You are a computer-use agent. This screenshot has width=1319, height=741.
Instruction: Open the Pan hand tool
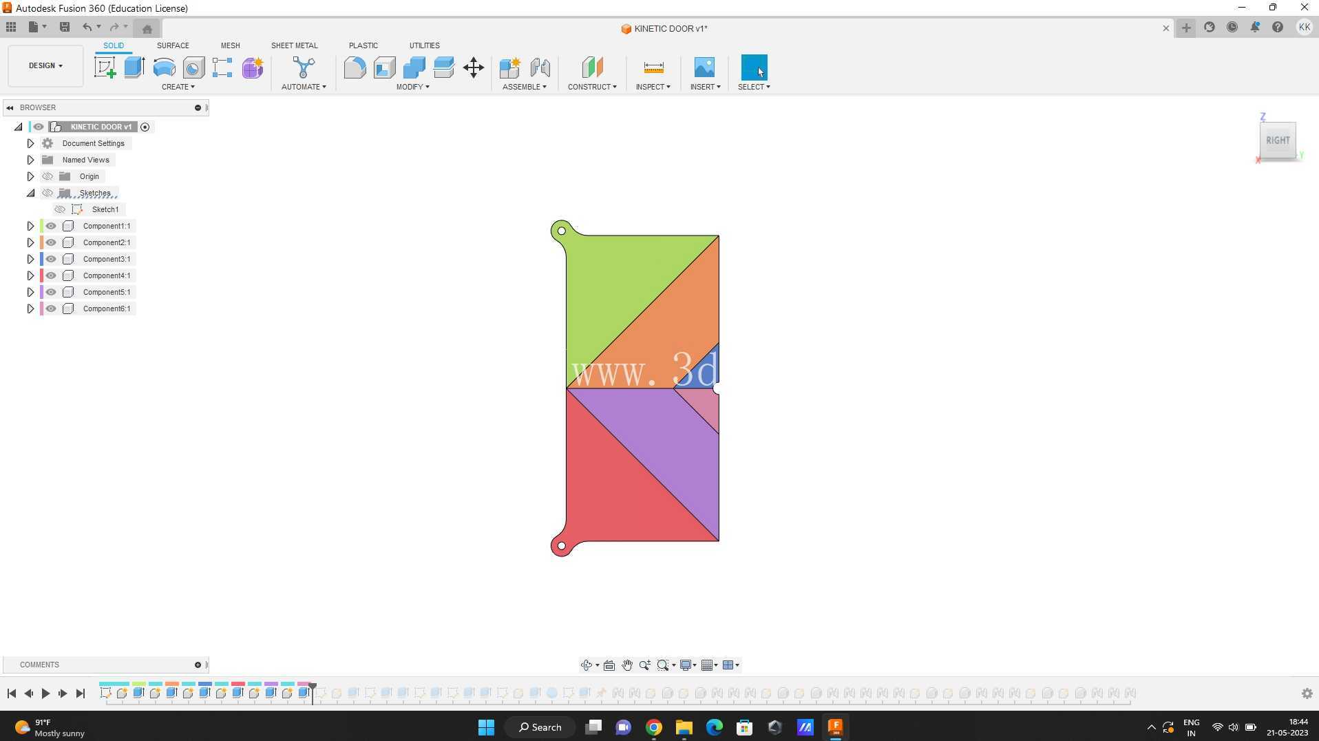[627, 665]
